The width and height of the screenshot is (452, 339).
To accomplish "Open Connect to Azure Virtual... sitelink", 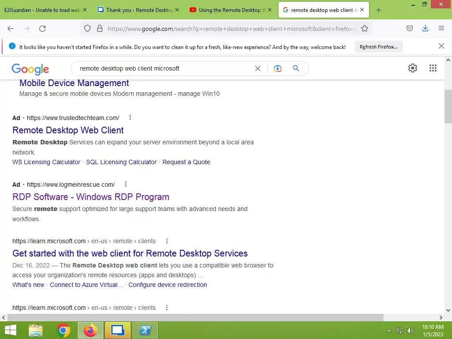I will point(86,285).
